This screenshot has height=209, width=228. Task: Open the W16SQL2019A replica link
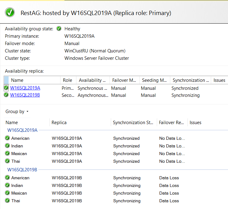[25, 88]
